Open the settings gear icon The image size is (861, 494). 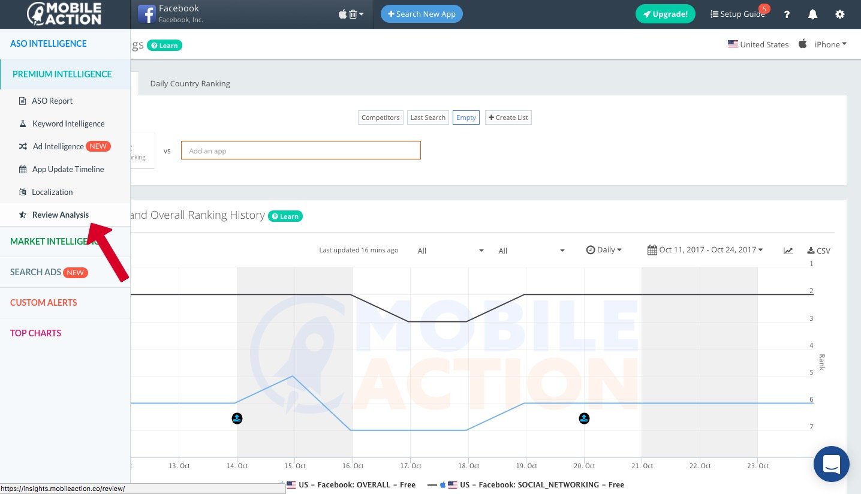840,14
